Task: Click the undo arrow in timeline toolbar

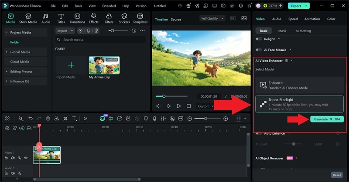Action: (x=31, y=119)
